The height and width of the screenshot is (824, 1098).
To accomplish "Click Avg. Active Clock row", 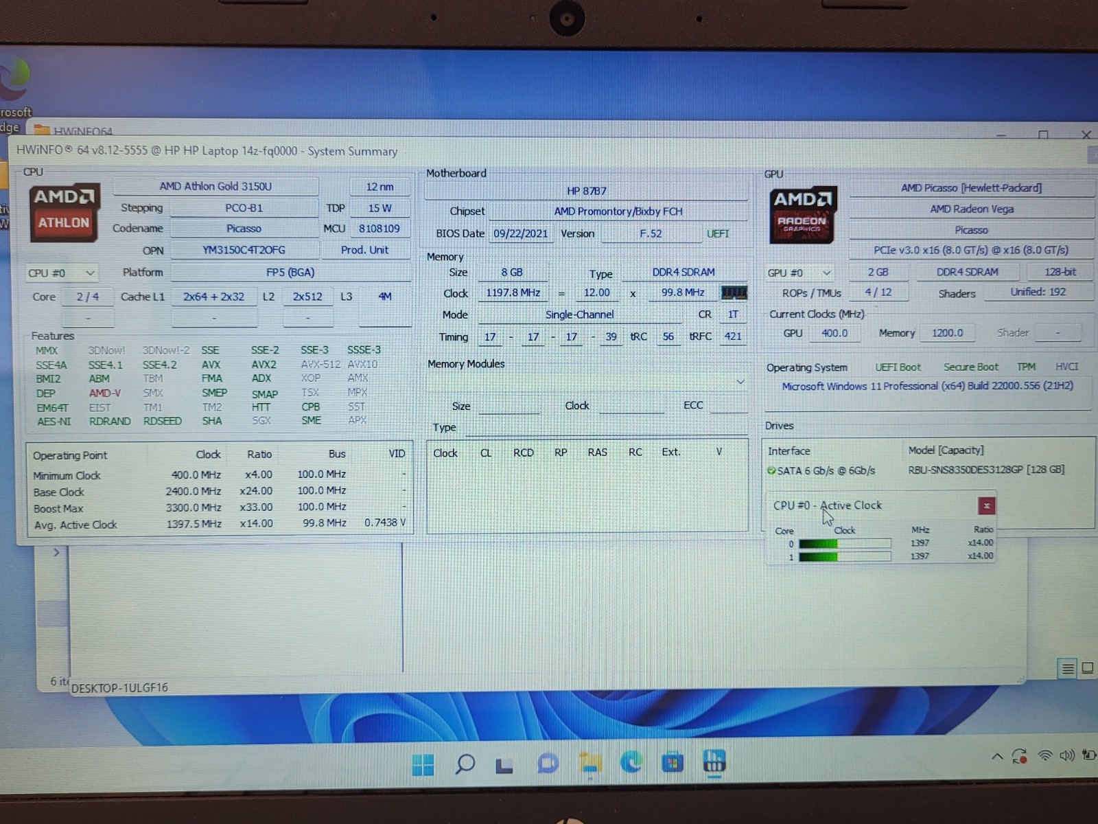I will (x=220, y=524).
